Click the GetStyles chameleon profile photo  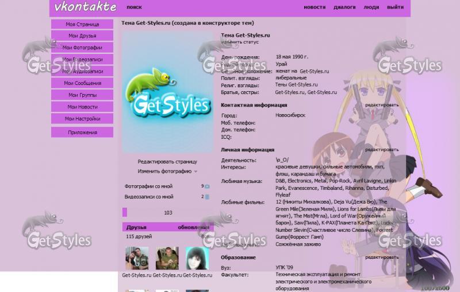point(168,92)
